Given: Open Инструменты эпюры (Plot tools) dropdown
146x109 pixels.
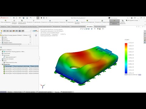Looking at the screenshot, I should point(133,21).
